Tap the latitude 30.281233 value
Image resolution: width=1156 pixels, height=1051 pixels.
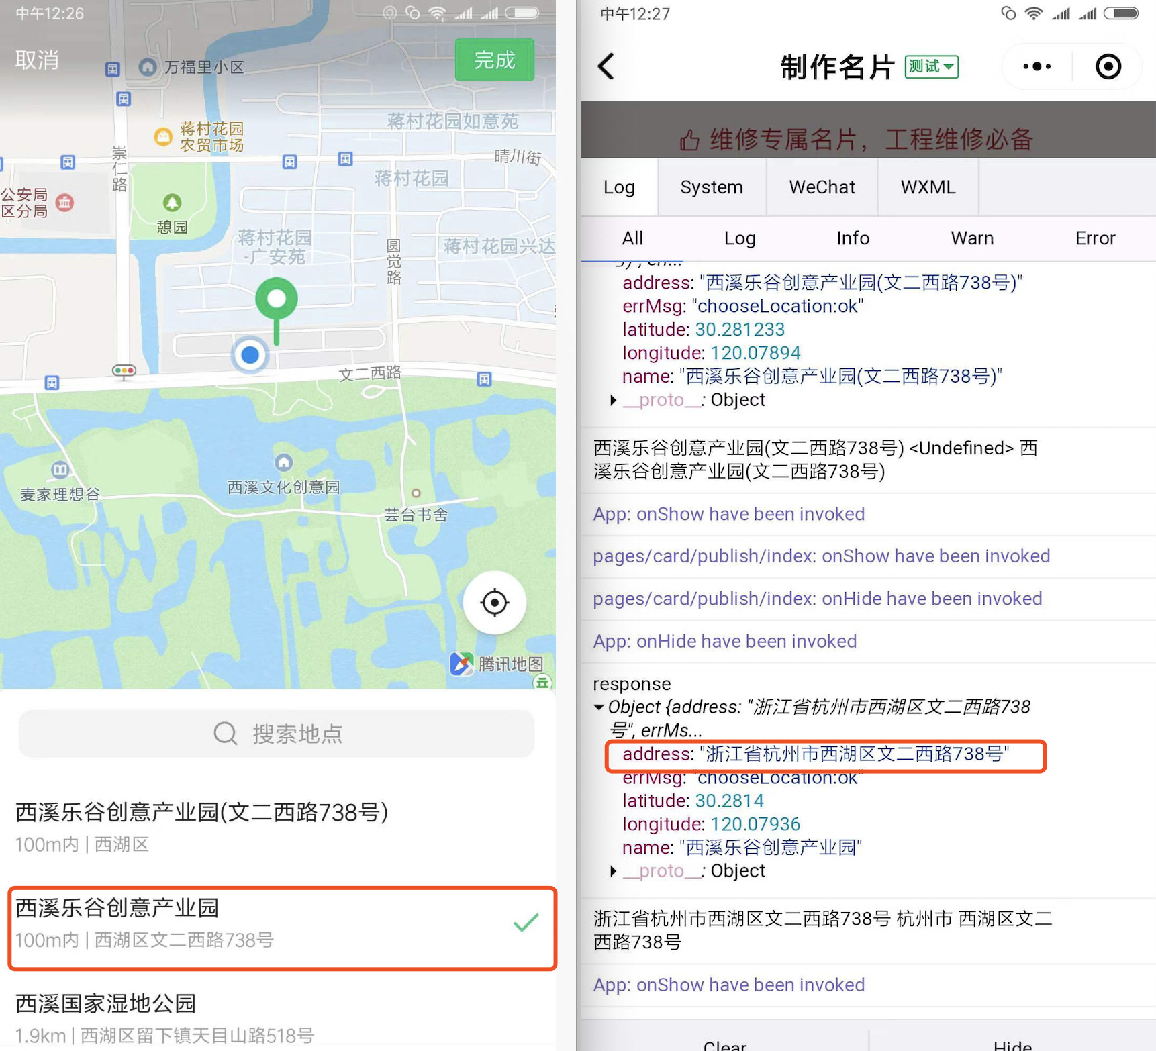coord(740,330)
